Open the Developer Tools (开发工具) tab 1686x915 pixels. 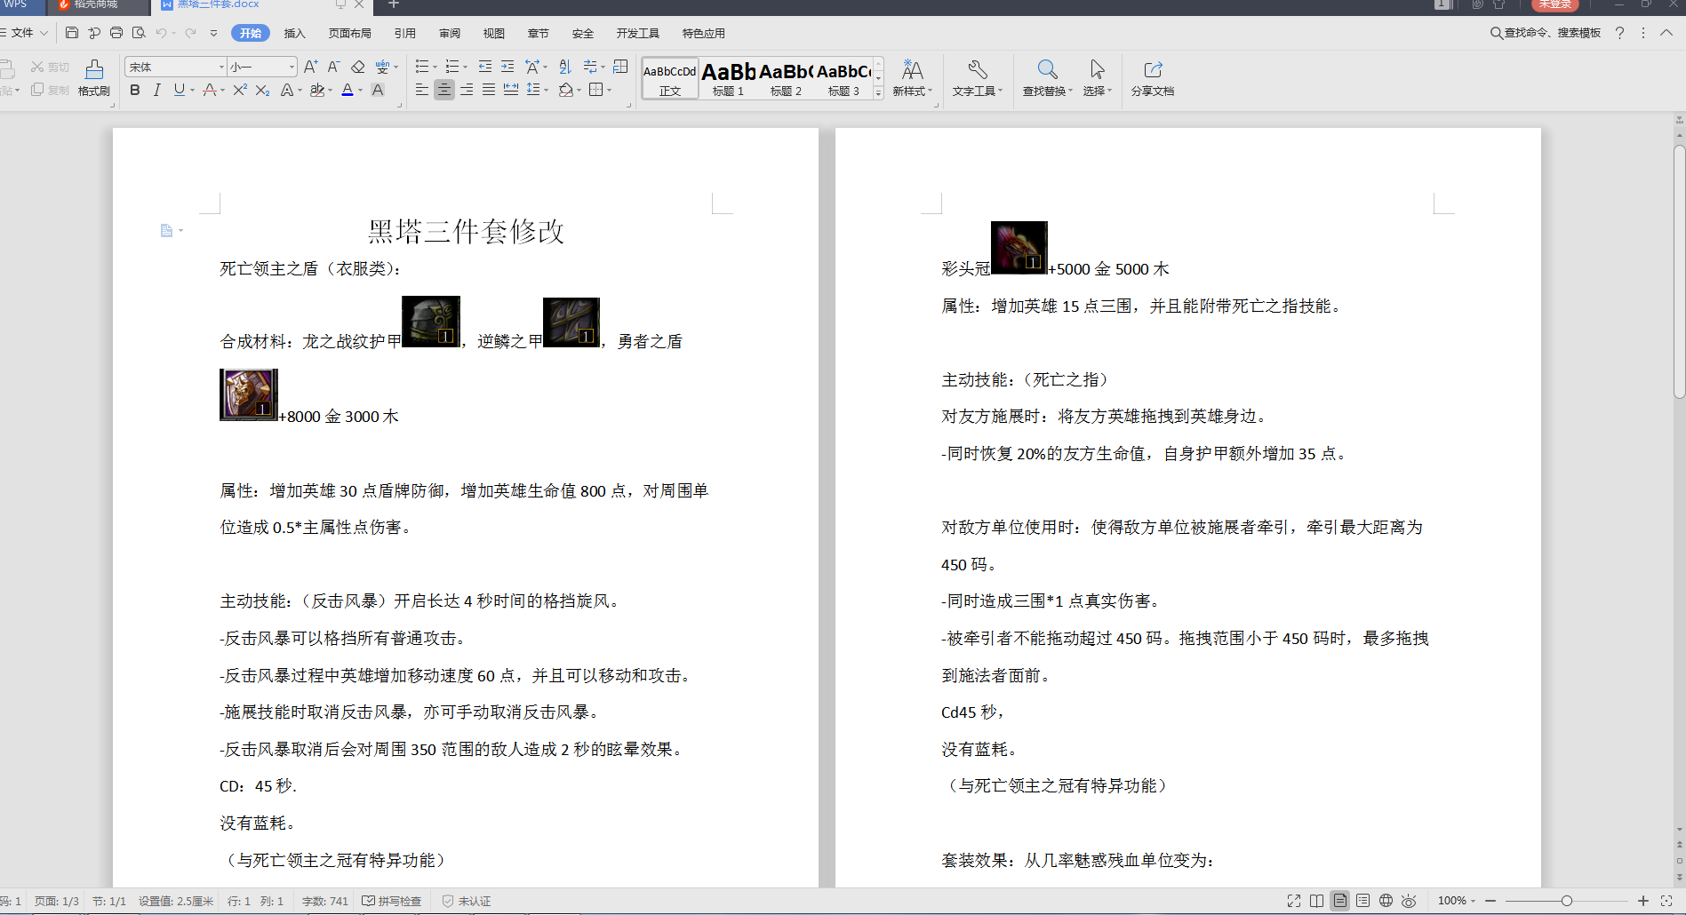[x=638, y=33]
